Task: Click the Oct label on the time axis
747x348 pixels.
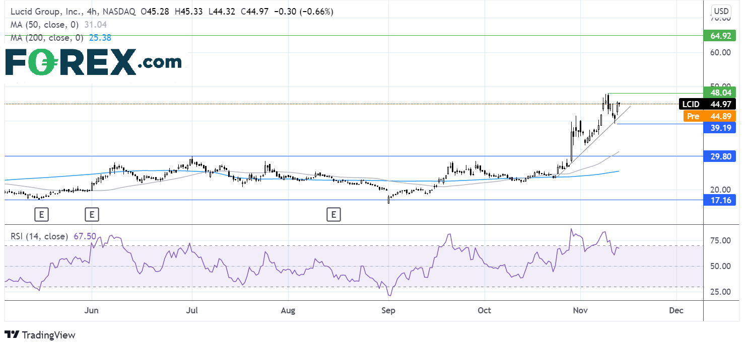Action: pos(485,310)
